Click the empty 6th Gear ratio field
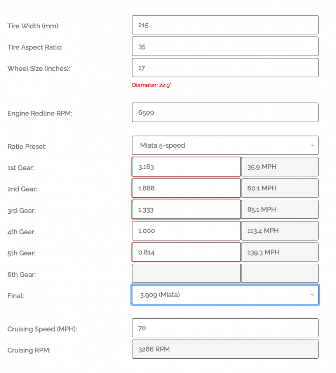Viewport: 336px width, 373px height. [186, 273]
